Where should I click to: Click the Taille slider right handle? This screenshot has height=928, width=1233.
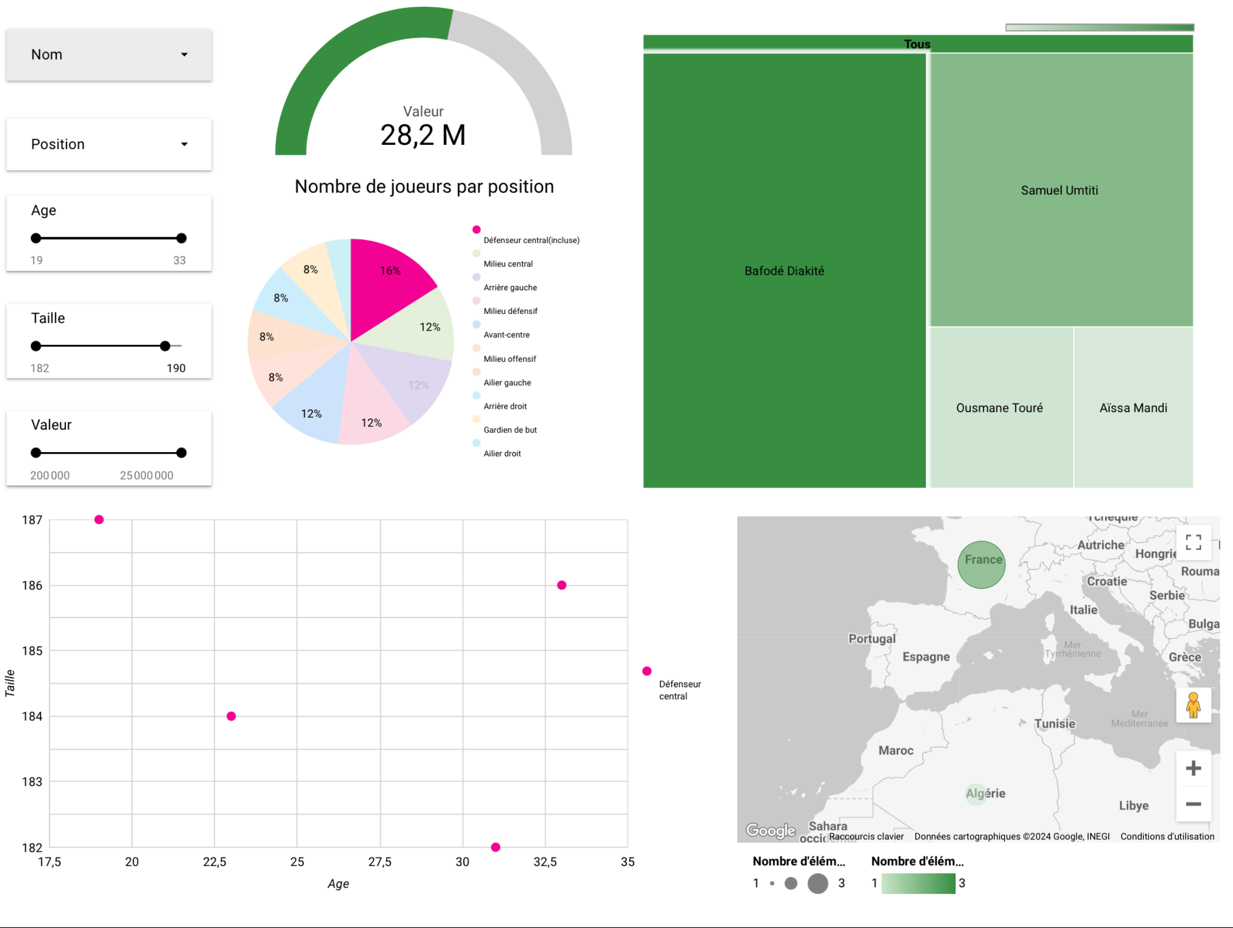tap(165, 346)
